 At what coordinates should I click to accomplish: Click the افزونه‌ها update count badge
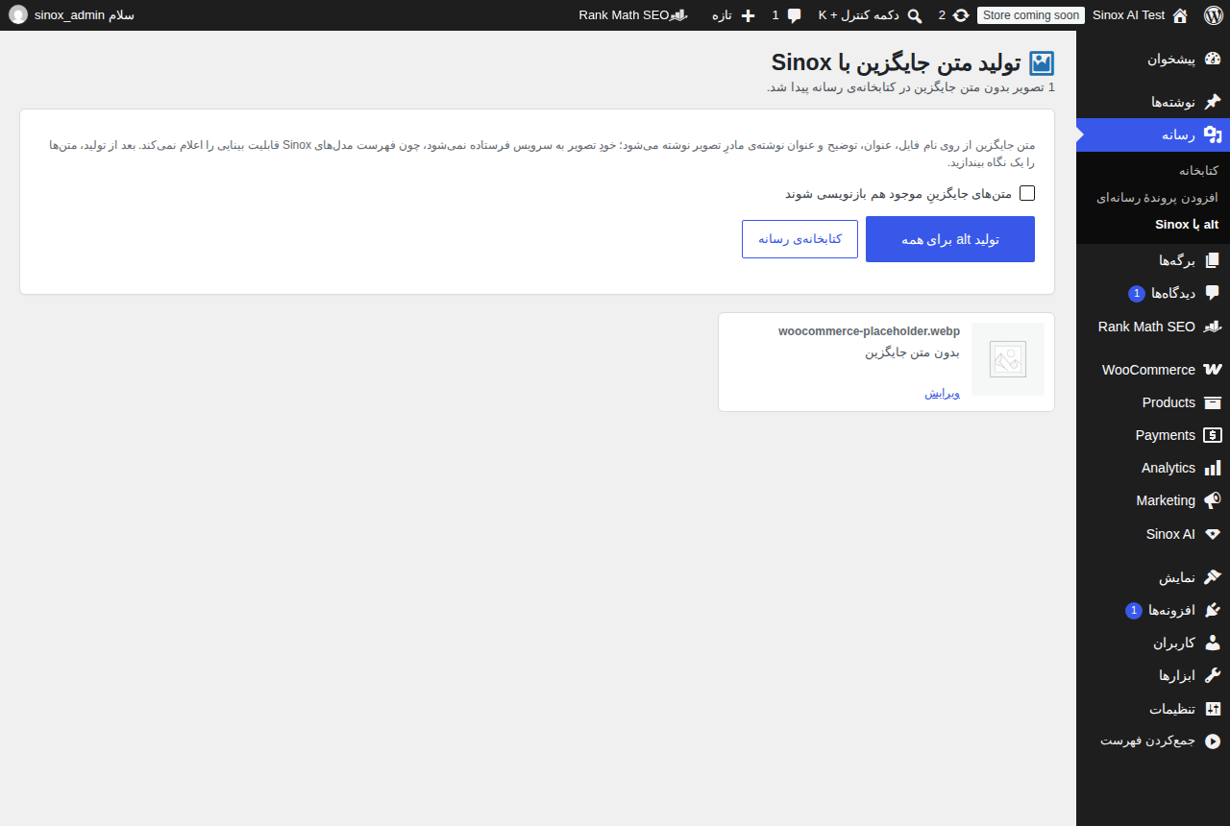pos(1134,610)
